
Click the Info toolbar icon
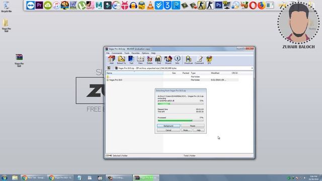pos(177,60)
